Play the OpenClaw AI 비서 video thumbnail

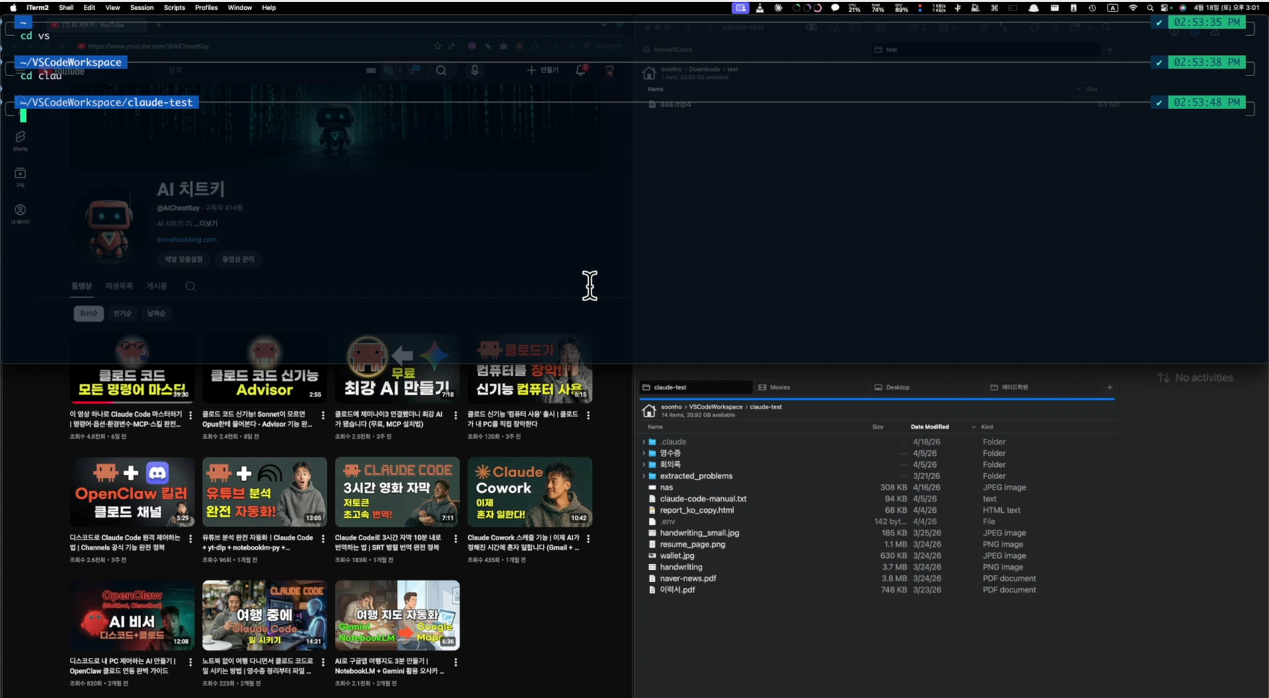132,615
